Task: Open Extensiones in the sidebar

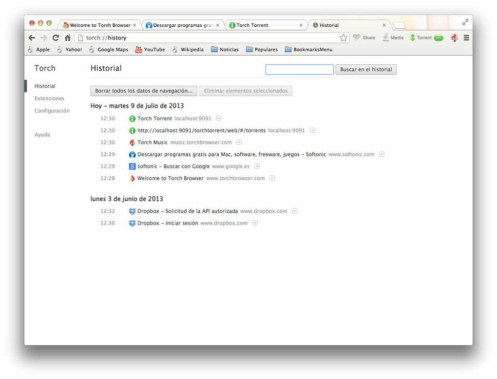Action: [49, 98]
